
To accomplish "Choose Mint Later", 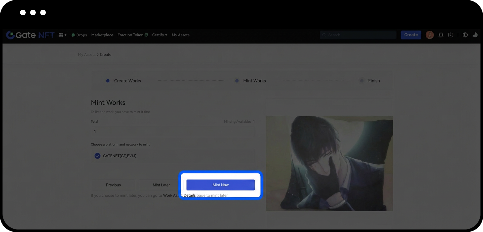I will (161, 185).
